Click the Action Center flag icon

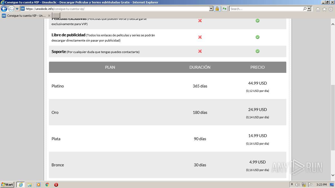coord(310,185)
